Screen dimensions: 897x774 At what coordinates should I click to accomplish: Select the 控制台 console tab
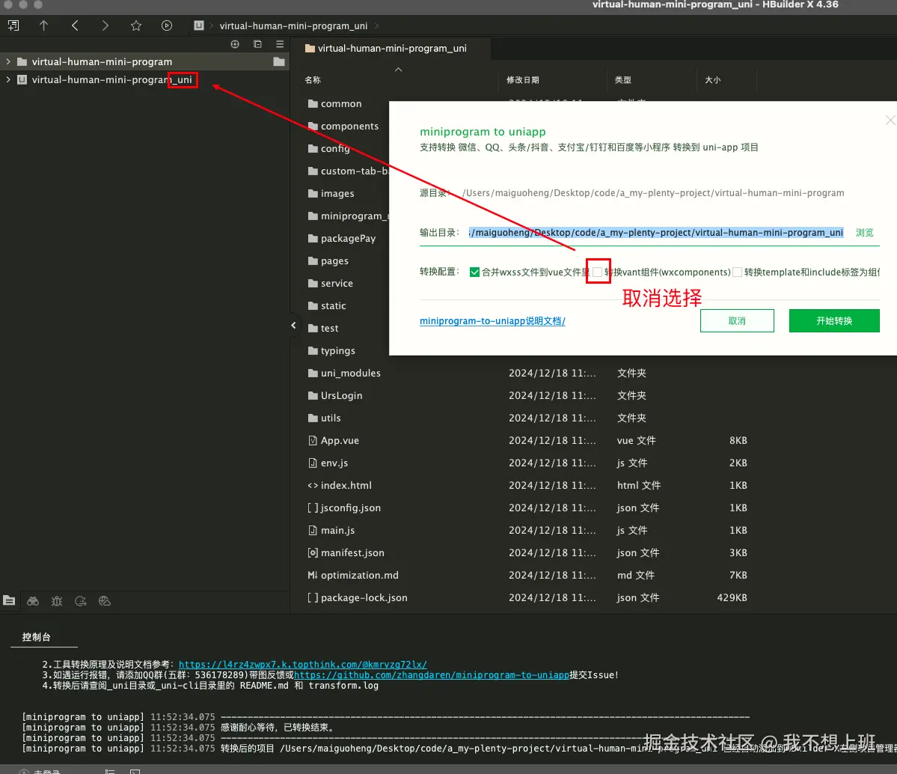tap(36, 636)
